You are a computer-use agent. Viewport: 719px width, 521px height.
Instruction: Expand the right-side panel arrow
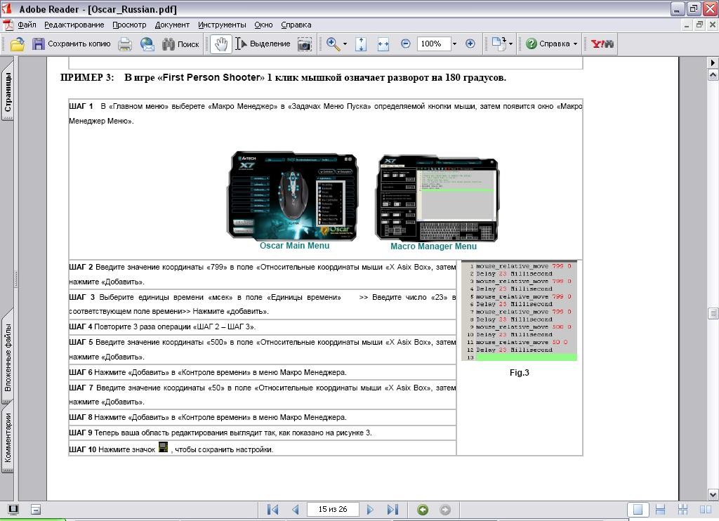(x=713, y=62)
